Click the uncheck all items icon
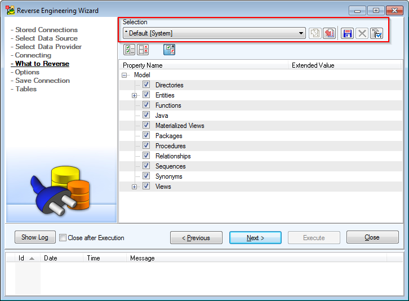This screenshot has height=301, width=409. [x=143, y=50]
